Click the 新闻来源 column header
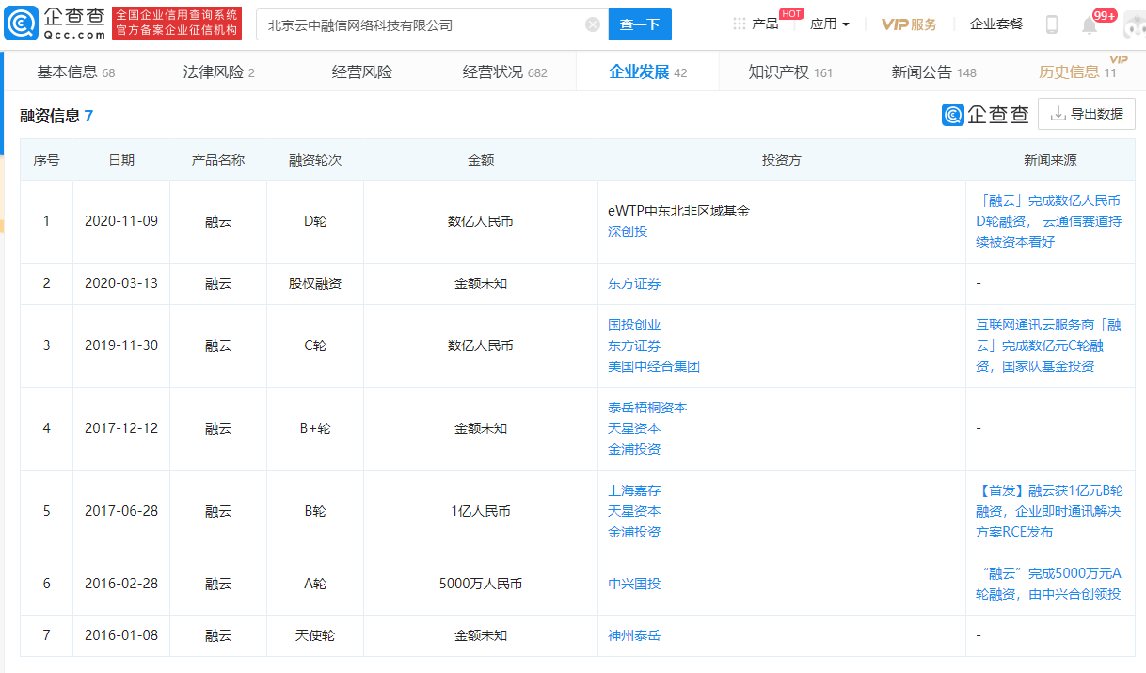 [1051, 160]
